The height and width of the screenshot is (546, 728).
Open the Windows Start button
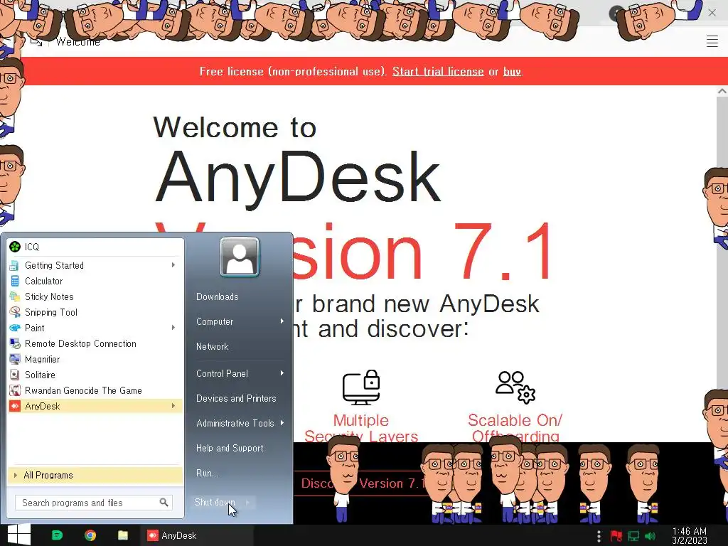(x=18, y=535)
